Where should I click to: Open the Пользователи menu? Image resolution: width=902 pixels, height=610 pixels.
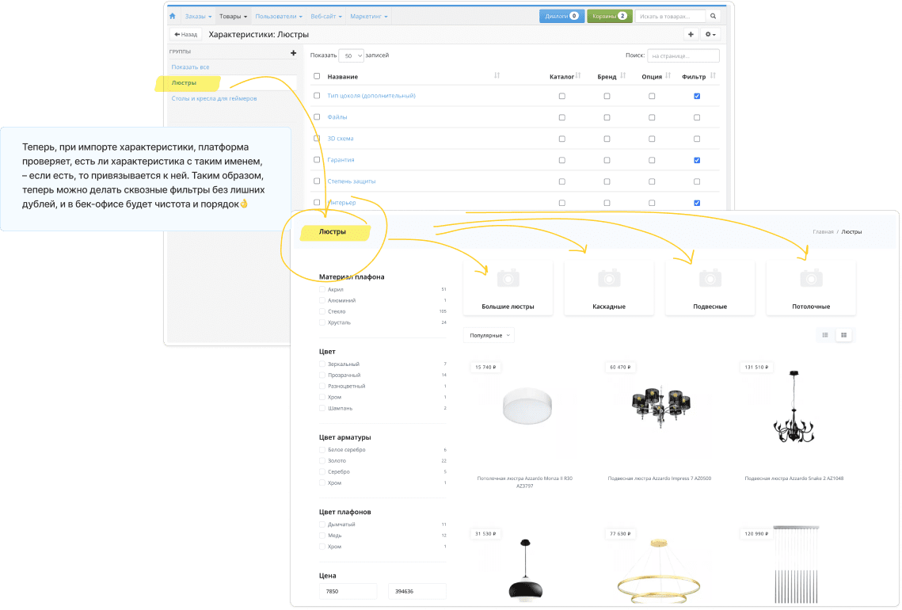click(279, 16)
